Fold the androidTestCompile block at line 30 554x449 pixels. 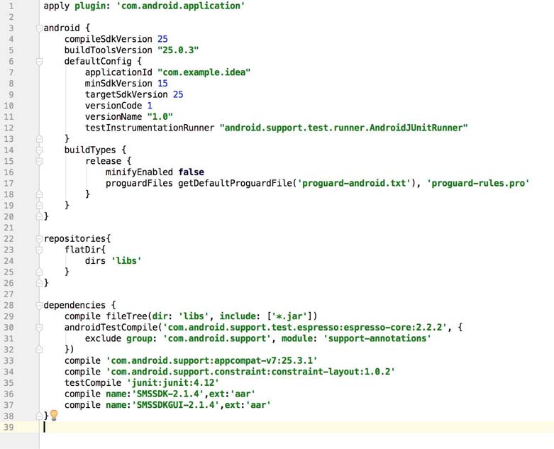pos(39,328)
